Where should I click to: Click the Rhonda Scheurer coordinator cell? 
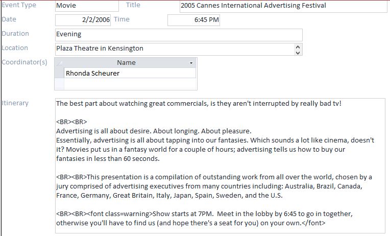tap(130, 73)
